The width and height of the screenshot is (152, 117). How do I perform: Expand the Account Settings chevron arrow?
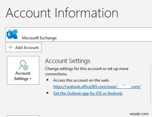pyautogui.click(x=30, y=79)
